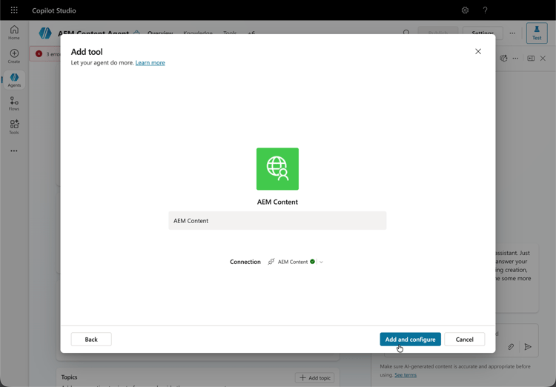This screenshot has height=387, width=556.
Task: Go to Home in the sidebar
Action: click(14, 33)
